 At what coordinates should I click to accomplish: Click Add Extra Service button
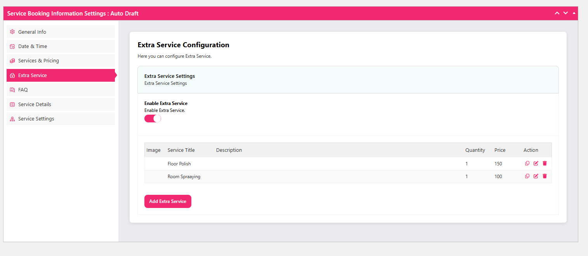168,201
